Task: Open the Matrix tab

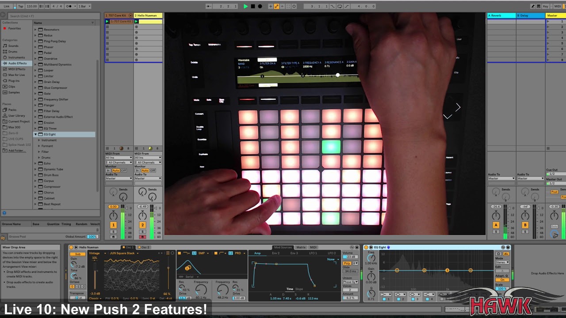Action: [x=301, y=247]
